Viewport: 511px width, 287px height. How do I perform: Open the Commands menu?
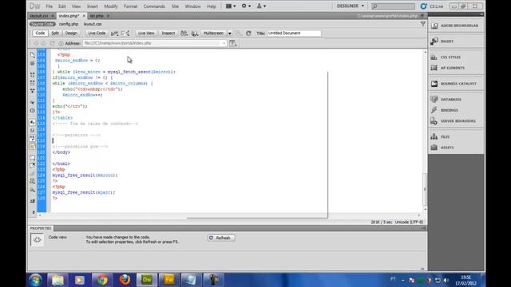tap(154, 6)
